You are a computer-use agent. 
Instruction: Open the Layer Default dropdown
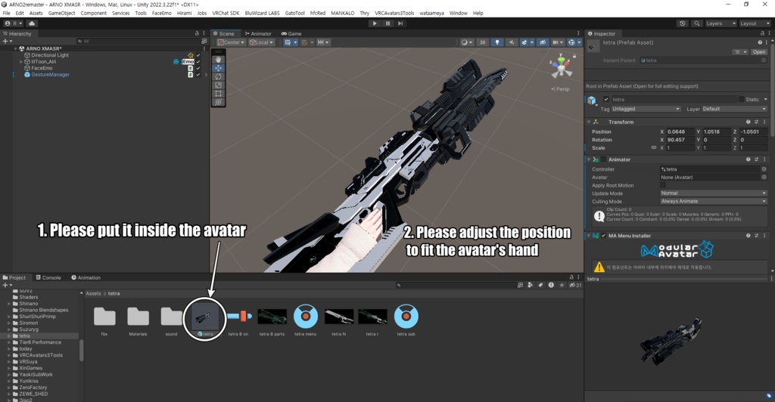[x=734, y=109]
